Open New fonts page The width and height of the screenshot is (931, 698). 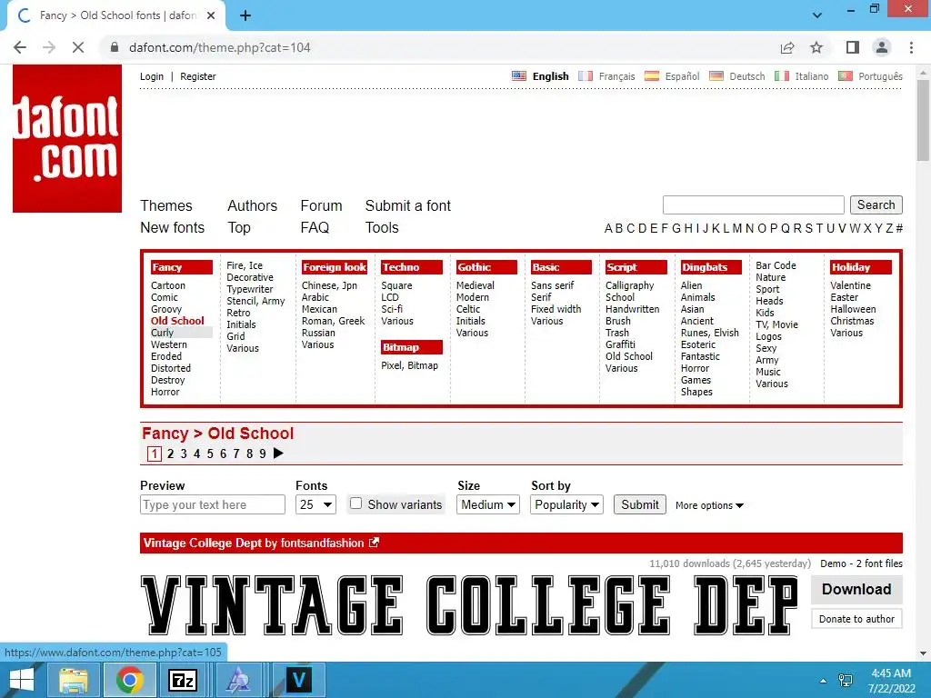coord(172,227)
